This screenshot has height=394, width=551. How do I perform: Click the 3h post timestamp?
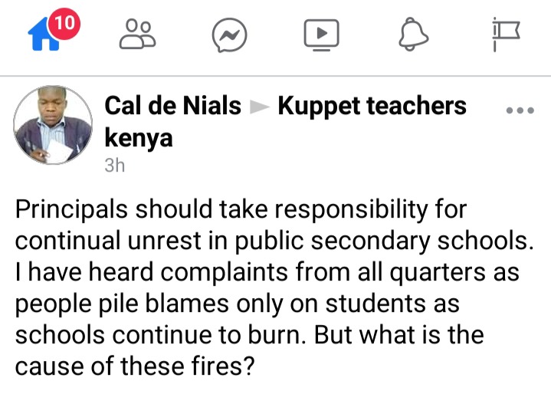114,166
